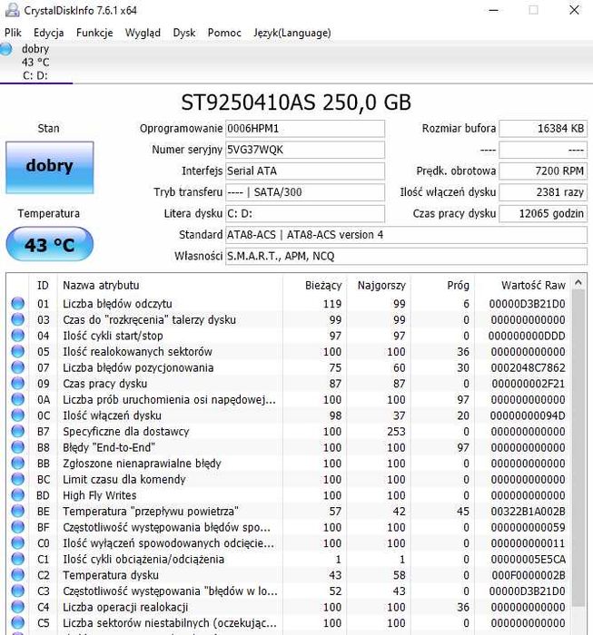
Task: Click status orb for attribute BB row
Action: point(17,463)
